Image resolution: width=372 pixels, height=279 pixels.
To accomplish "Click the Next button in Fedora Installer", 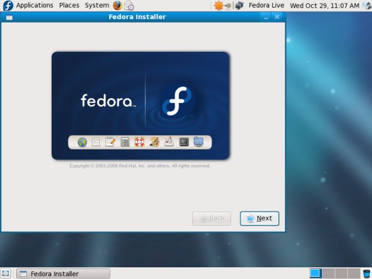I will coord(259,219).
